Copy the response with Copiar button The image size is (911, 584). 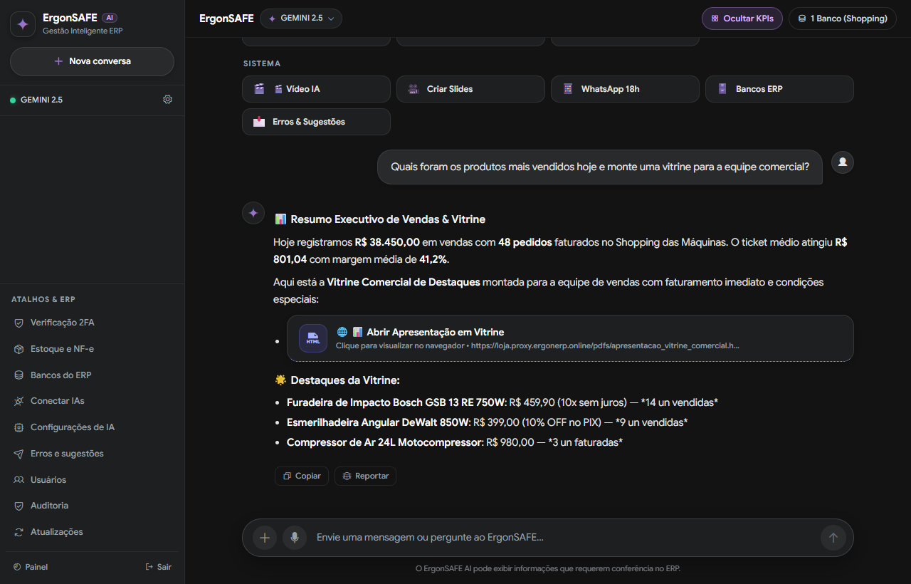tap(302, 476)
